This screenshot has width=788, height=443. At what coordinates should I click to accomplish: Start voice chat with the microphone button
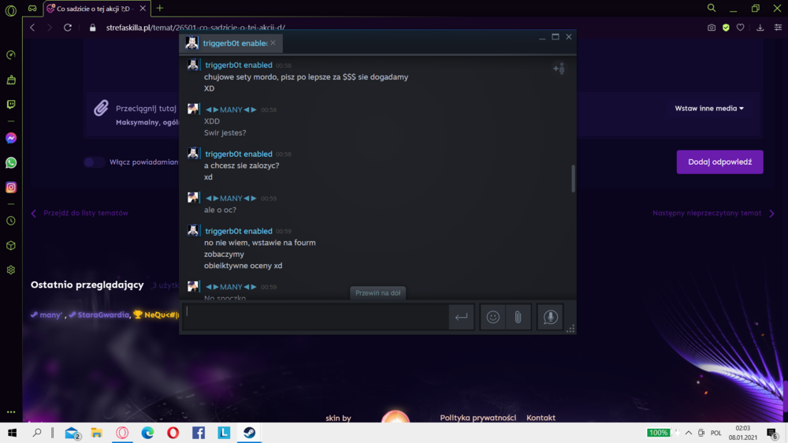550,317
